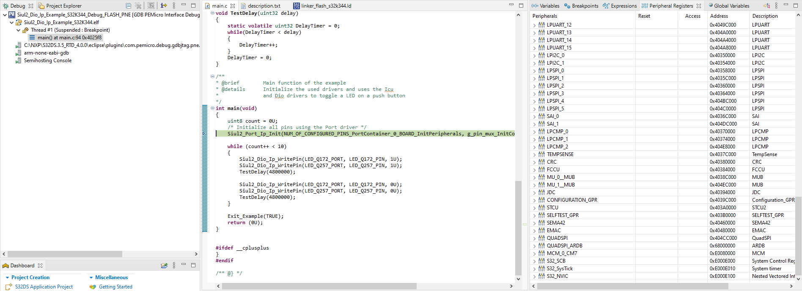Select the pemicro gdbjtag plugin path entry
The width and height of the screenshot is (802, 291).
112,45
